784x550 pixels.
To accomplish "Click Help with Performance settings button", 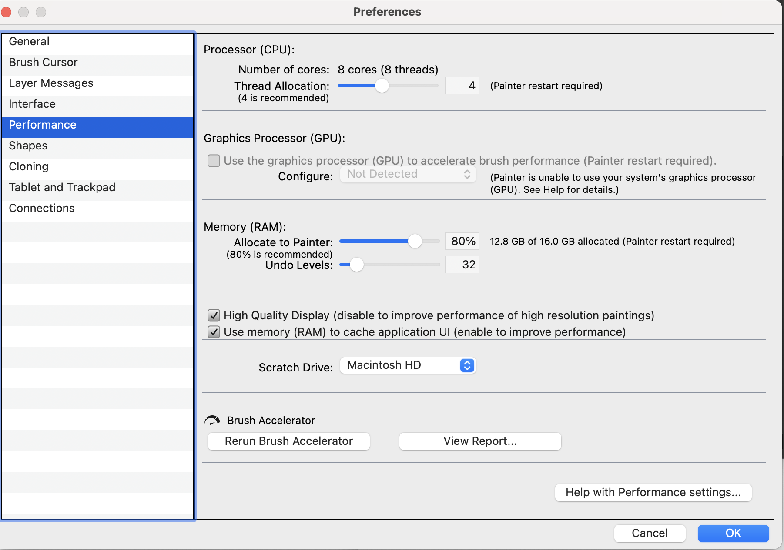I will point(653,493).
